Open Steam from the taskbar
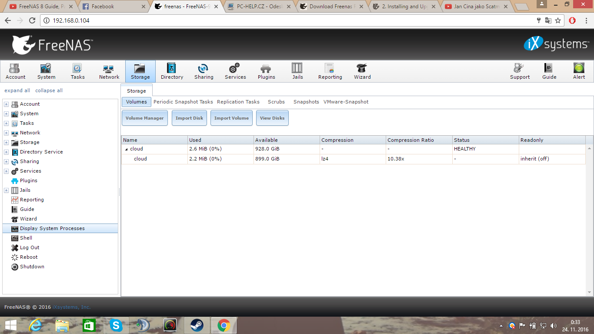 click(197, 325)
